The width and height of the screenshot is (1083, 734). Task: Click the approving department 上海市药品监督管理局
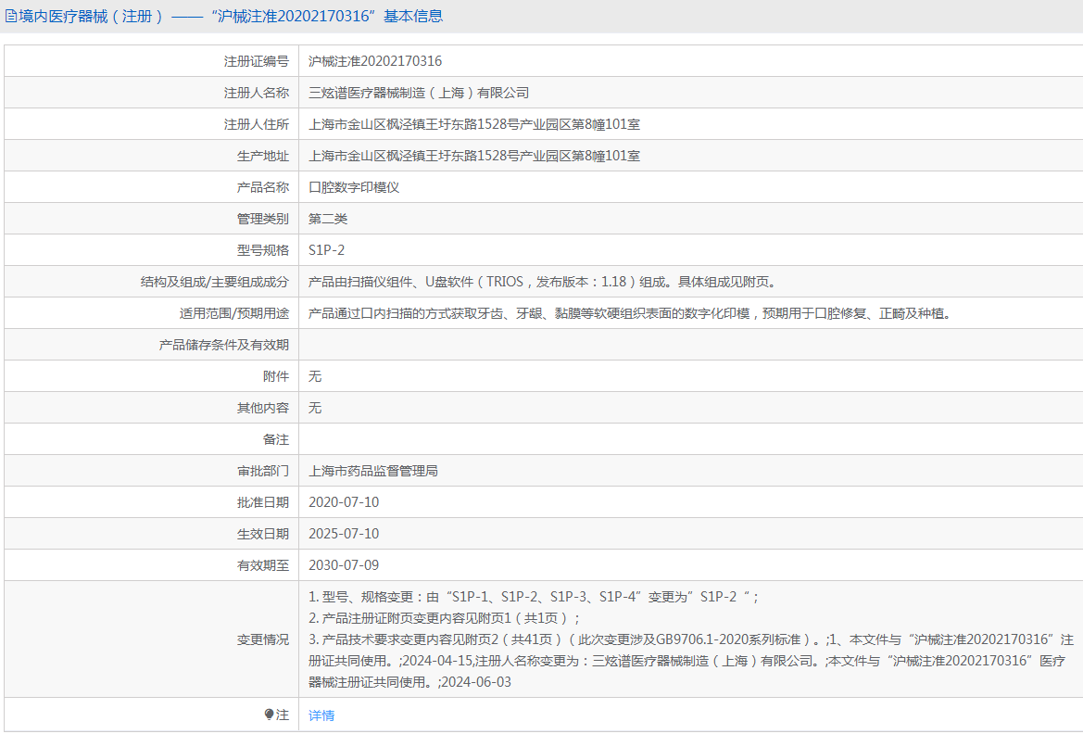pos(373,471)
